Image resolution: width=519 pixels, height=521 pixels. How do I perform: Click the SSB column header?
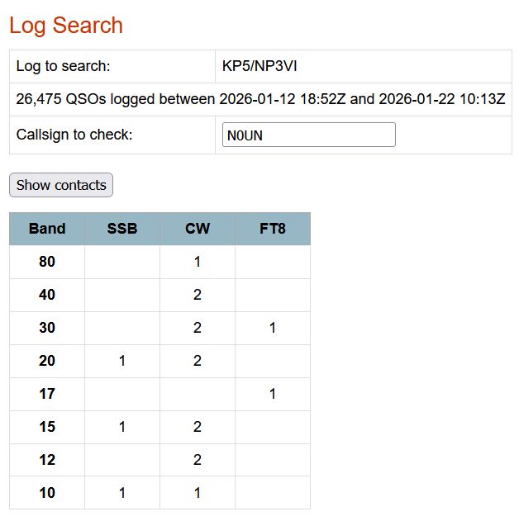(122, 229)
